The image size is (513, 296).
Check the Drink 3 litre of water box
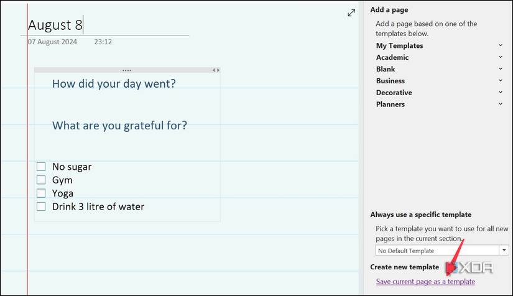(41, 206)
